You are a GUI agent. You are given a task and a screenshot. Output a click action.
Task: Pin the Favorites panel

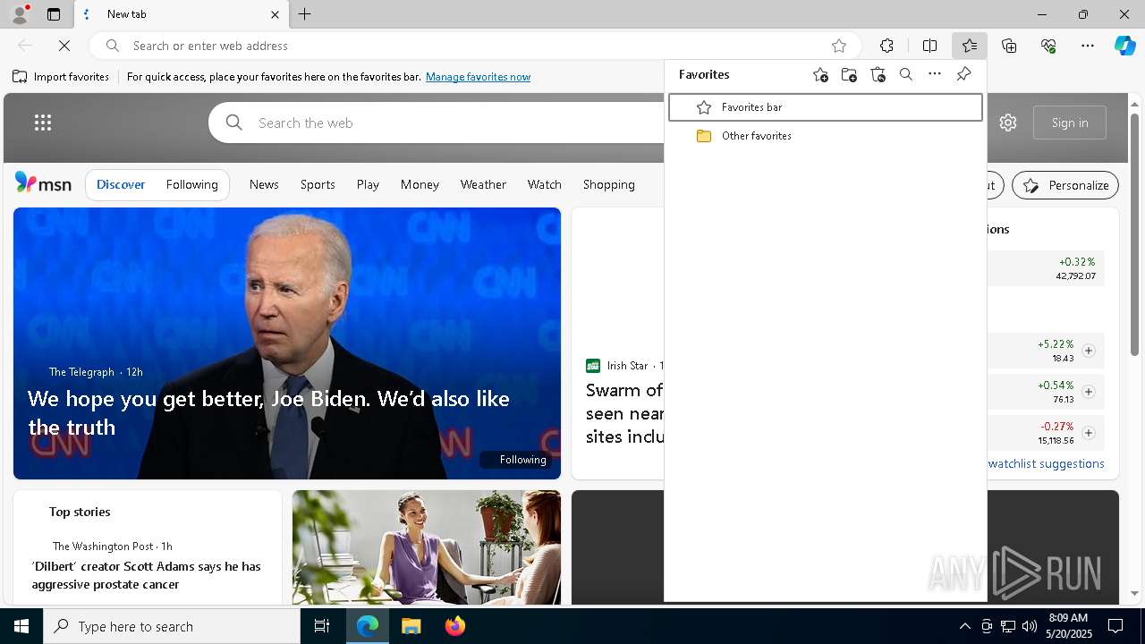coord(963,75)
